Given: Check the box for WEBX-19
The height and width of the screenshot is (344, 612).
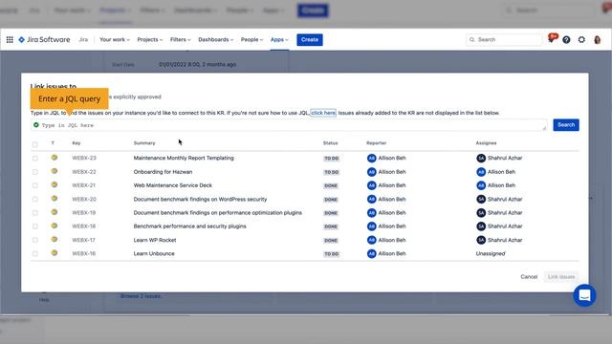Looking at the screenshot, I should click(35, 212).
